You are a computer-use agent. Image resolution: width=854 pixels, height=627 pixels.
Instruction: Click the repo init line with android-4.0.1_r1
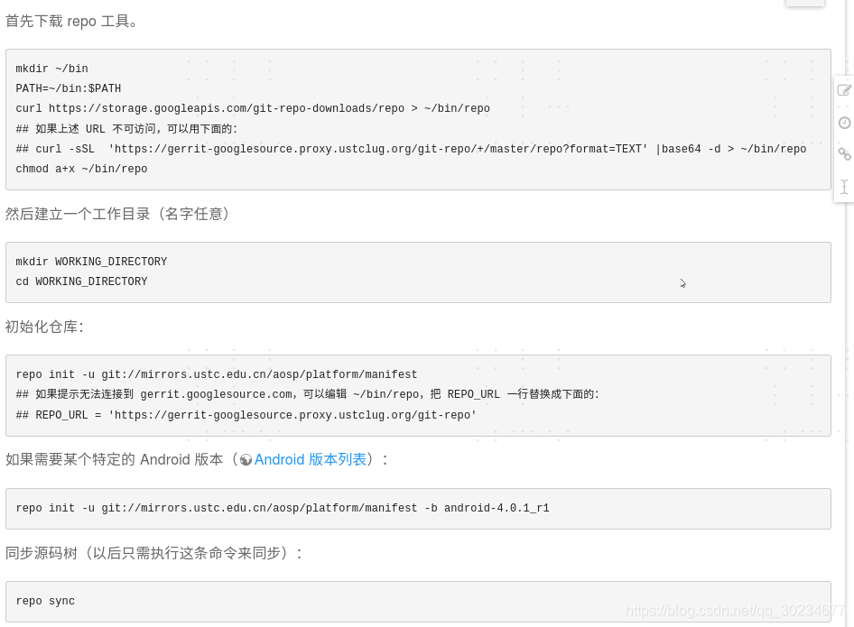(x=283, y=508)
